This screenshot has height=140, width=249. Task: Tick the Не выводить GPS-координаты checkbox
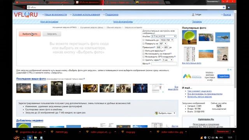tap(144, 57)
